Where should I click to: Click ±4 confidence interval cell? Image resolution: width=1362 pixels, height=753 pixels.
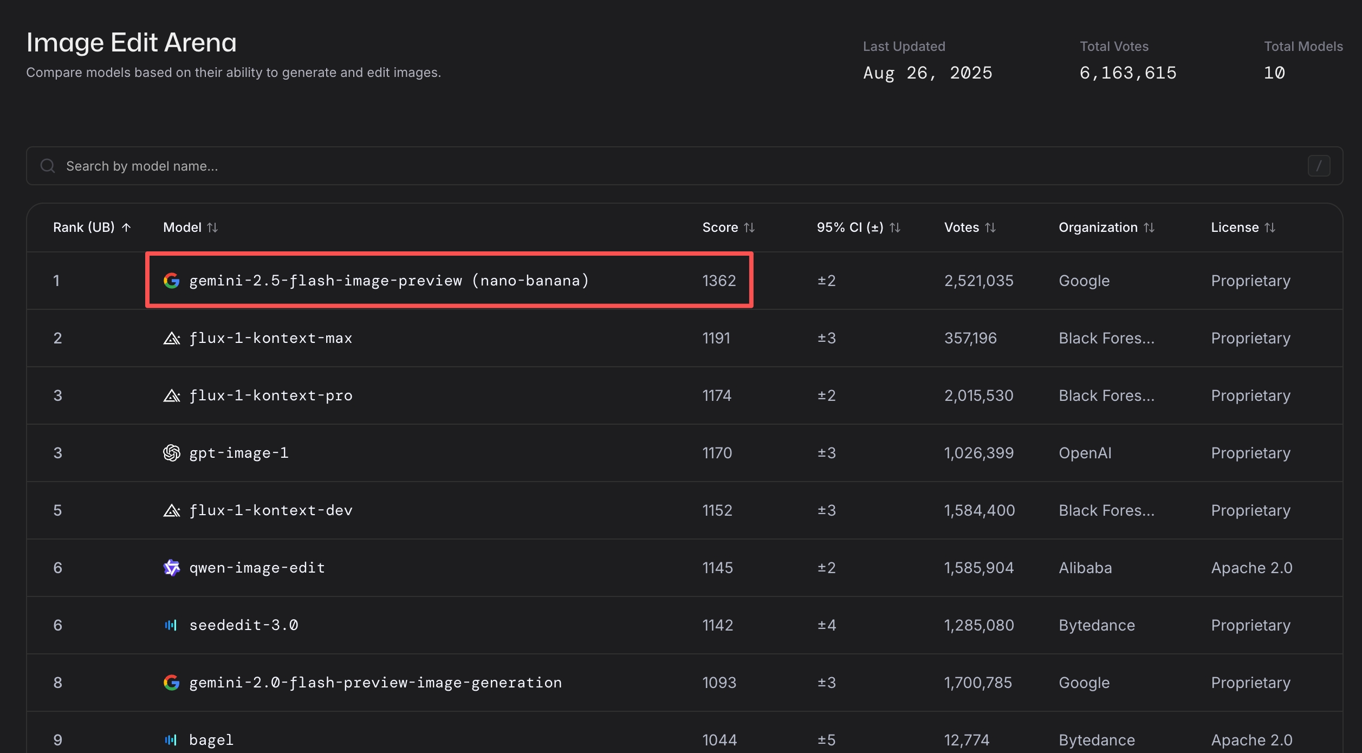coord(826,625)
